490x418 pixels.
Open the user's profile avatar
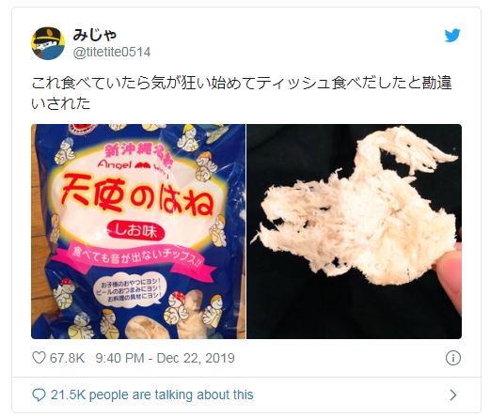click(48, 43)
